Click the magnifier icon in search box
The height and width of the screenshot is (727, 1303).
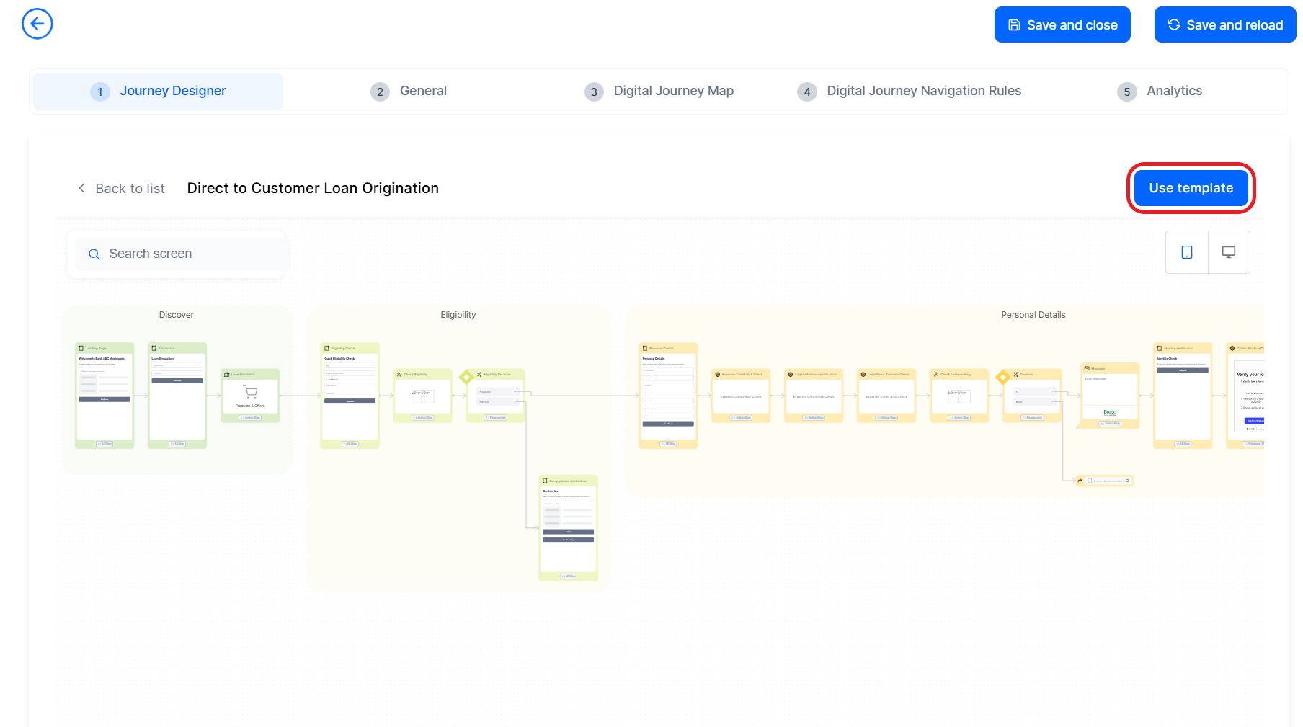(x=94, y=254)
